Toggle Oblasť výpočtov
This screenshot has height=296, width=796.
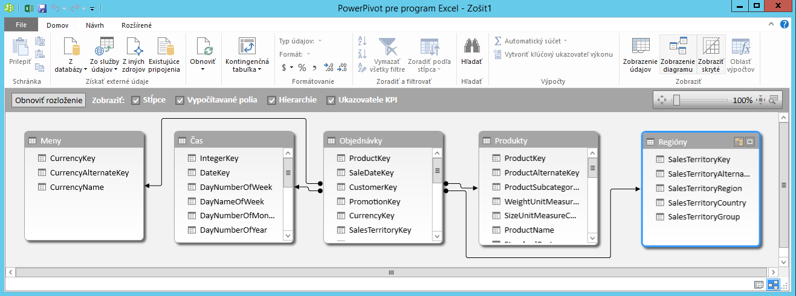741,55
